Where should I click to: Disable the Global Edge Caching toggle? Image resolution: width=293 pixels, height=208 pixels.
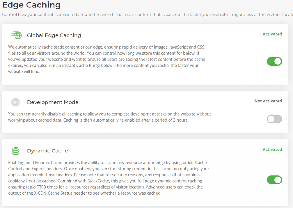(274, 61)
